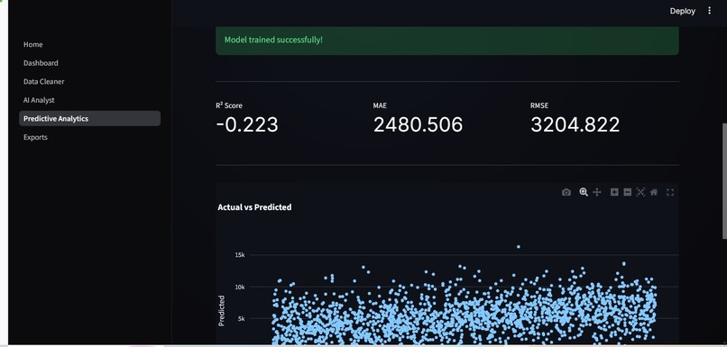
Task: Click the highest outlier point above 15k
Action: [x=519, y=247]
